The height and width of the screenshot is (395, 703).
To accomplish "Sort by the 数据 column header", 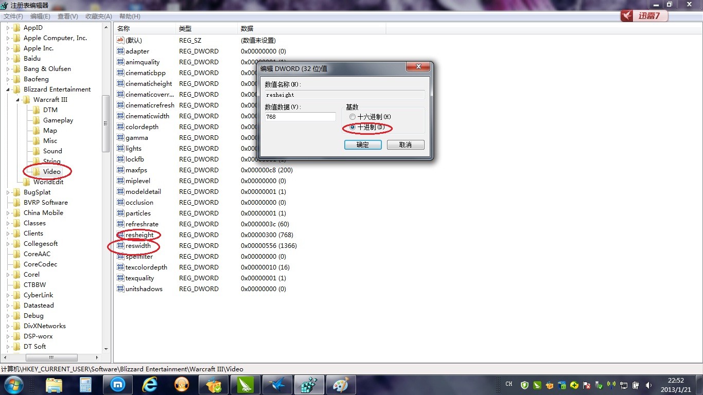I will [312, 28].
